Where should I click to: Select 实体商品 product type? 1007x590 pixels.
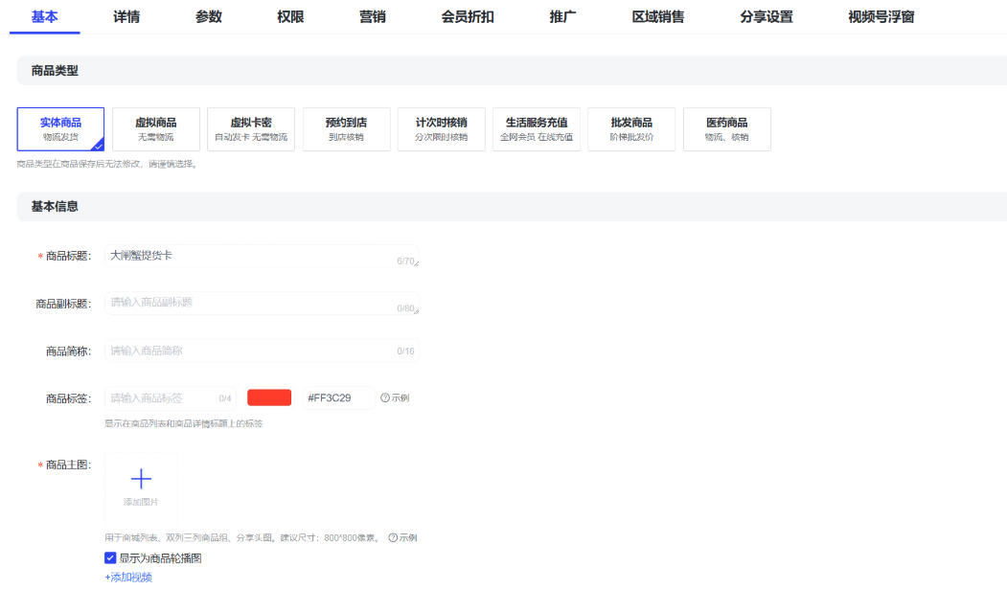60,129
